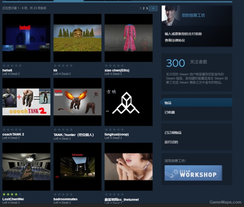The width and height of the screenshot is (244, 207).
Task: Click the TANK hunter (坦克猎人) title
Action: click(x=74, y=135)
